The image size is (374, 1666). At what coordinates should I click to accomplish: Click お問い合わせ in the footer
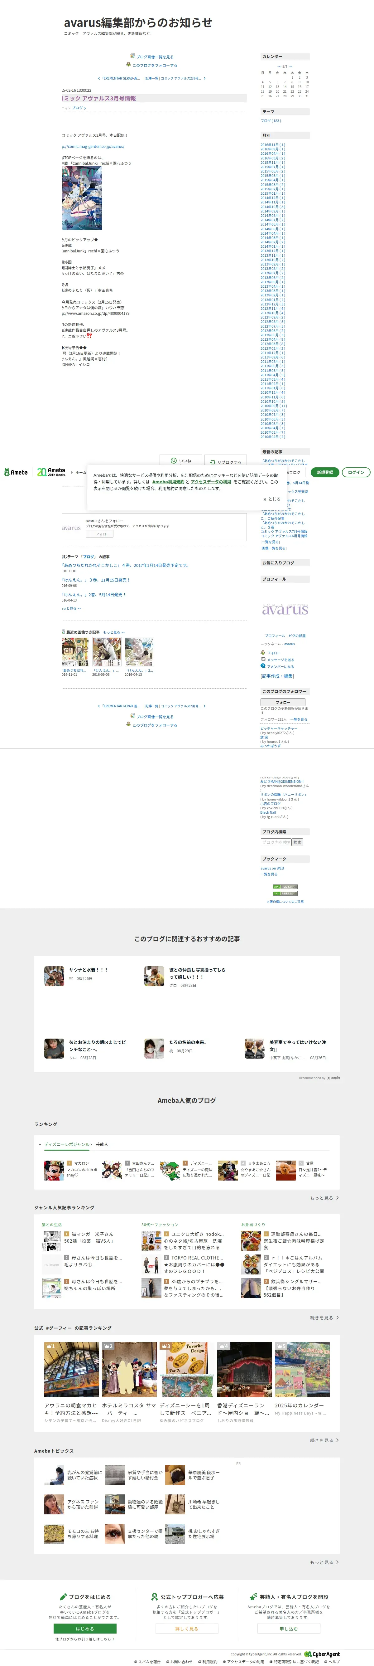point(179,1661)
